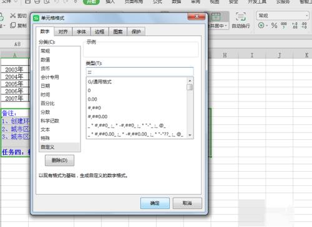
Task: Select the cell containing 2005年
Action: (x=14, y=84)
